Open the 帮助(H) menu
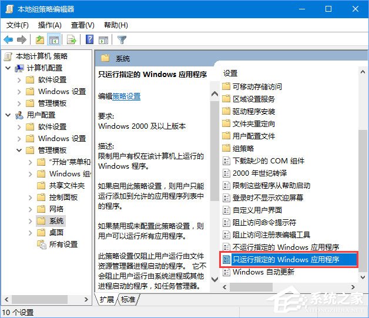This screenshot has height=318, width=369. tap(116, 25)
